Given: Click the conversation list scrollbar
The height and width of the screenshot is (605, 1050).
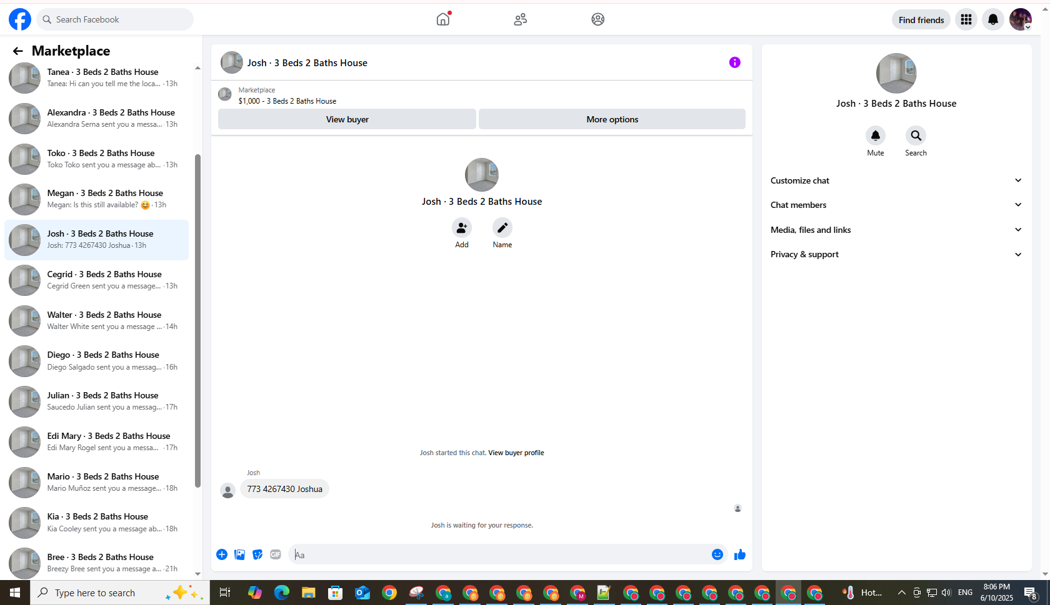Looking at the screenshot, I should [x=198, y=320].
